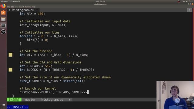Click comment '// Set the CTA and Grid dimensions'

[51, 62]
